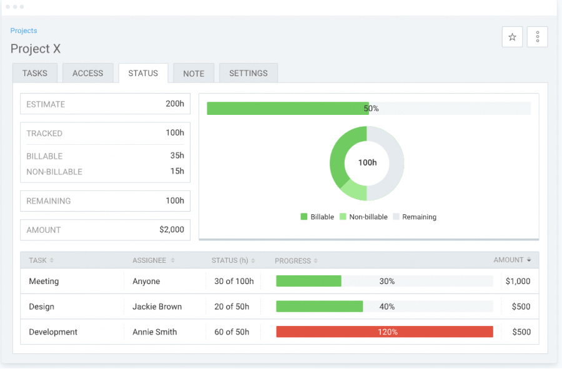Click the $500 amount in Design row

click(521, 307)
